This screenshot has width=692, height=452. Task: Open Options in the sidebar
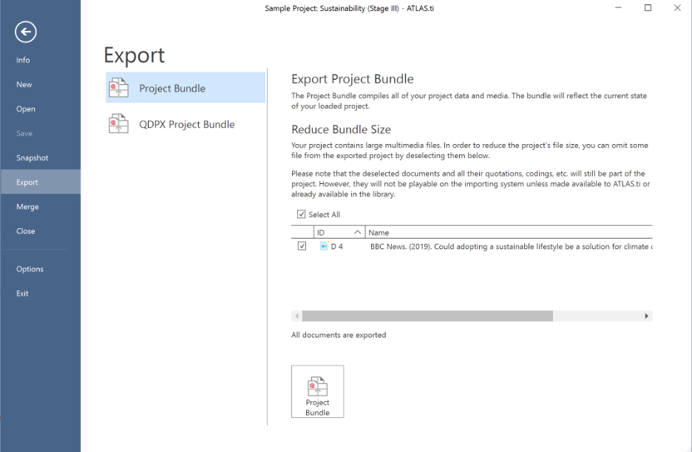click(x=30, y=269)
